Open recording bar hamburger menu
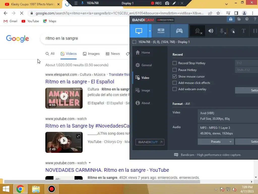Screen dimensions: 258x194 click(x=76, y=3)
